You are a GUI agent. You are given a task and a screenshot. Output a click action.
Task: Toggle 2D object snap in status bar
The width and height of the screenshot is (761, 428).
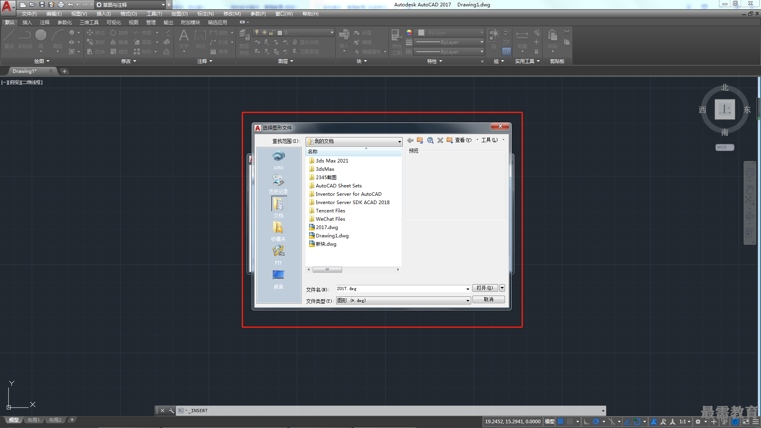click(x=637, y=422)
